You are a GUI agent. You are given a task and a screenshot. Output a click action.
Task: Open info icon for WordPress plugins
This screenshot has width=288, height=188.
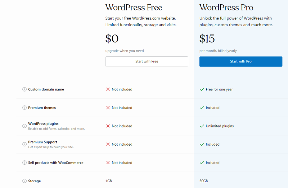[24, 126]
